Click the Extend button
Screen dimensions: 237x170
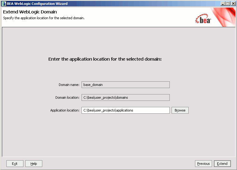coord(222,164)
